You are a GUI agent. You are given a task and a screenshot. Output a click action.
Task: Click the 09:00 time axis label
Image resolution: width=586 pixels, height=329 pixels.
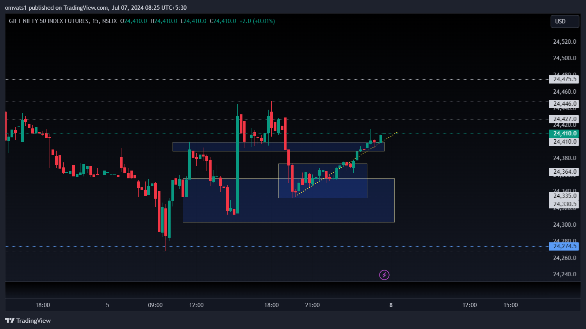coord(155,305)
